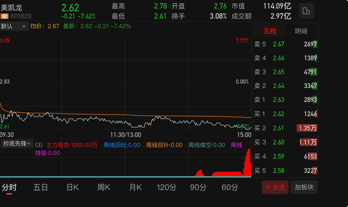Click the 15:00 time axis label

point(244,134)
